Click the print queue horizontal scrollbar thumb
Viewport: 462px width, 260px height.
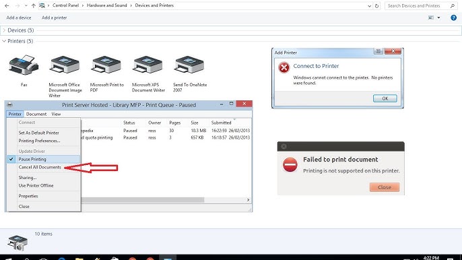pos(143,200)
